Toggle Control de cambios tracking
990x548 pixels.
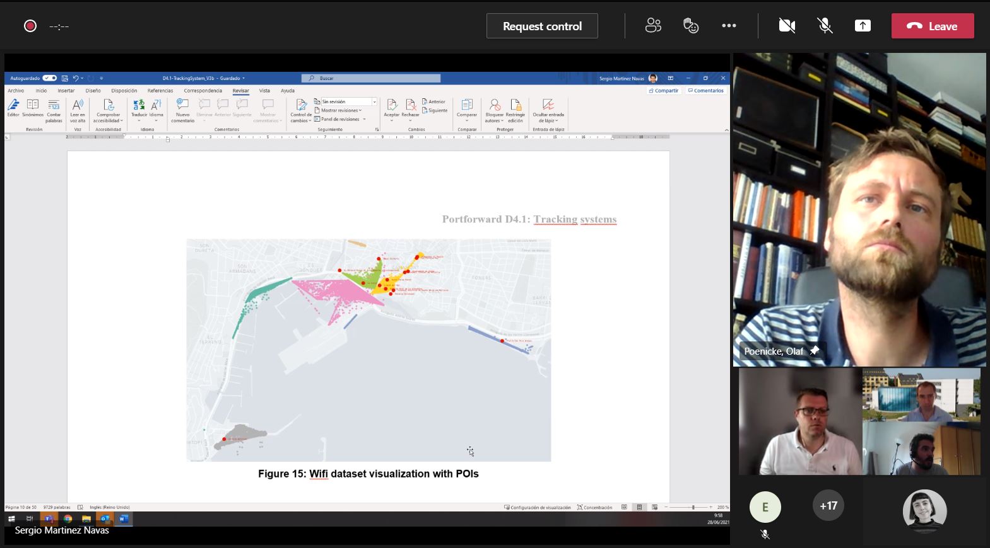[x=301, y=110]
